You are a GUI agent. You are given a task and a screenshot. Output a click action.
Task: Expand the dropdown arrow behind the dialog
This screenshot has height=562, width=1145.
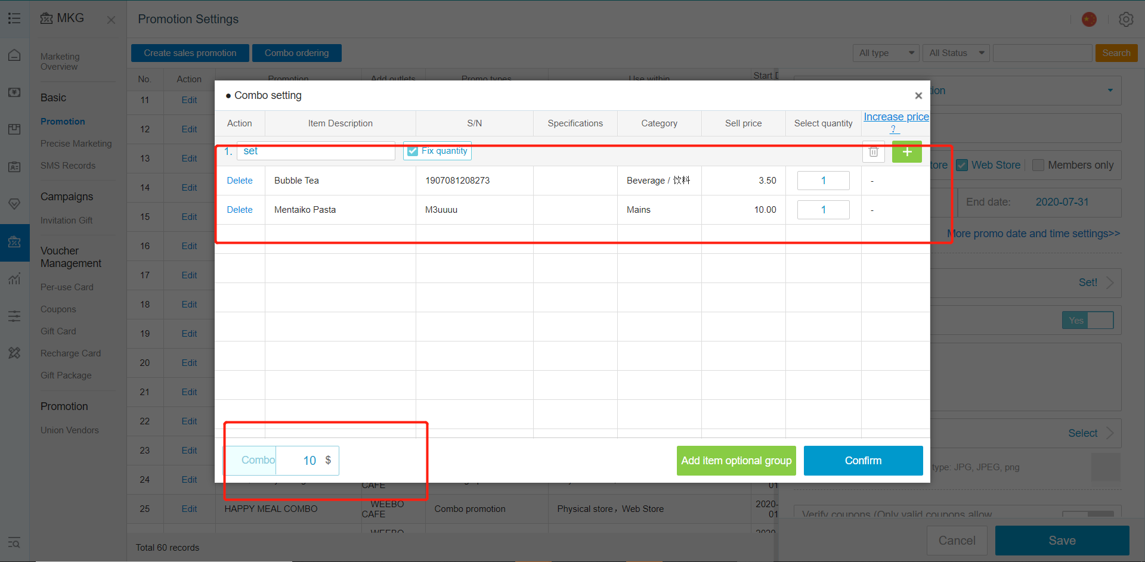1110,91
